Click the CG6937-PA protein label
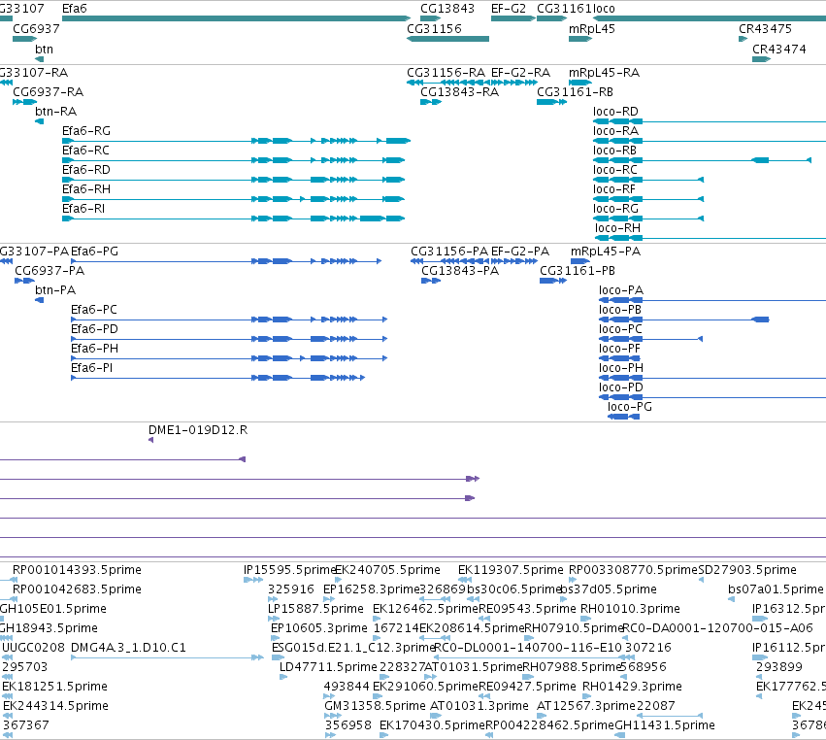826x740 pixels. pyautogui.click(x=50, y=271)
